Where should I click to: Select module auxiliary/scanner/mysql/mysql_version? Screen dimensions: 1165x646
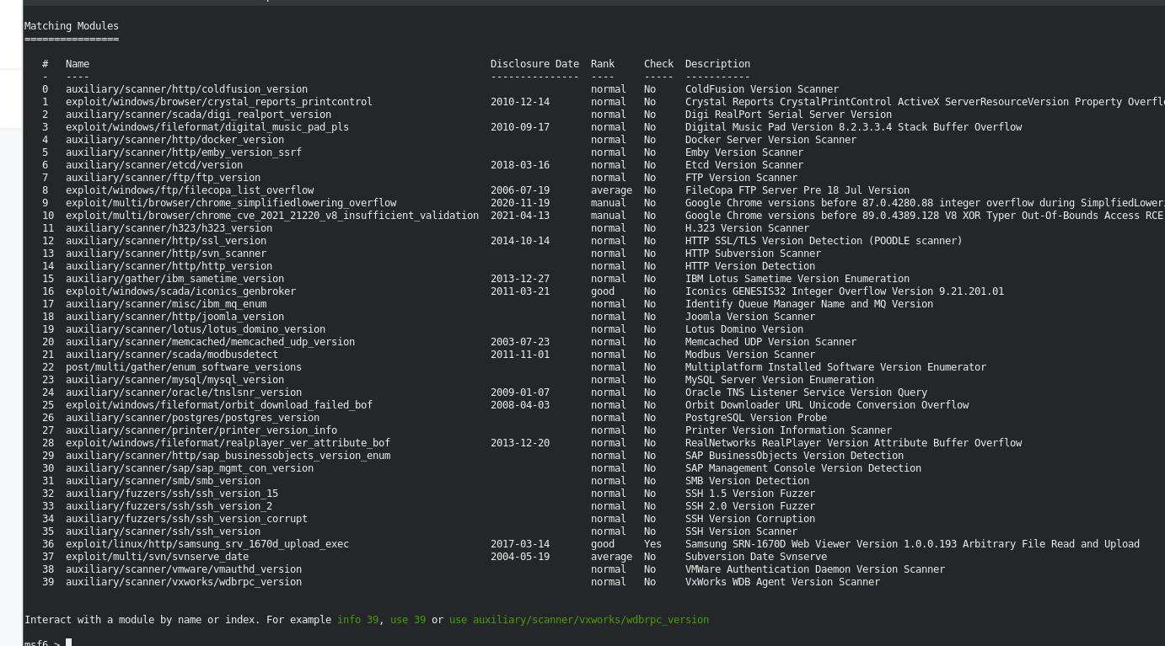click(174, 380)
